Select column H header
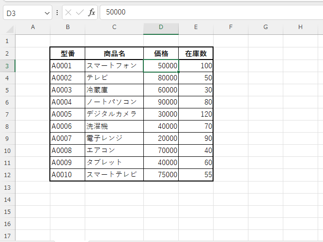Screen dimensions: 323x242 pos(300,27)
